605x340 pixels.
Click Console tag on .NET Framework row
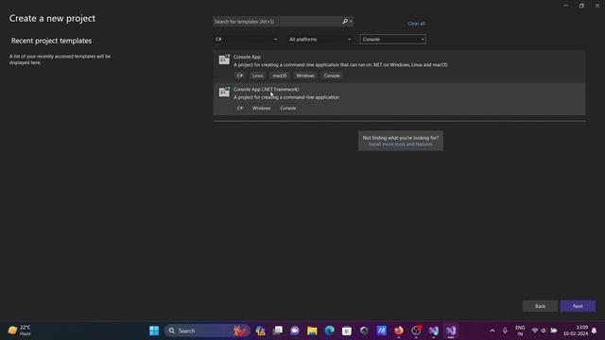[288, 108]
